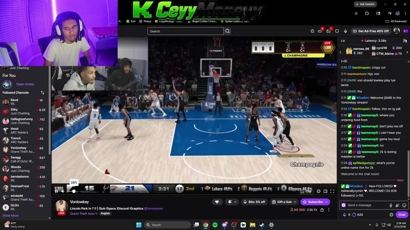Pause the stream playback
Viewport: 410px width, 230px height.
(56, 191)
